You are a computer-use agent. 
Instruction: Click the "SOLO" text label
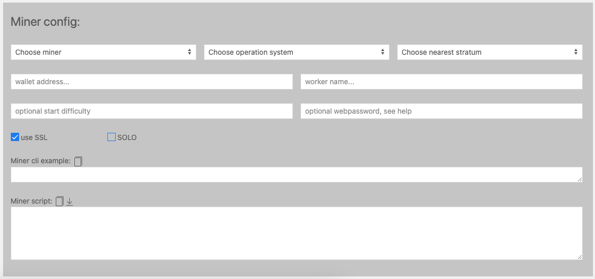[127, 137]
